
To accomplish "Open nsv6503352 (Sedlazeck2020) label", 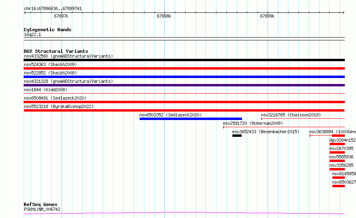I will point(170,115).
